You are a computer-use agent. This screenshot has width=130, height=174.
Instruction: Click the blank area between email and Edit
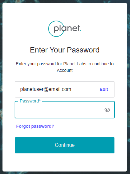(x=85, y=89)
